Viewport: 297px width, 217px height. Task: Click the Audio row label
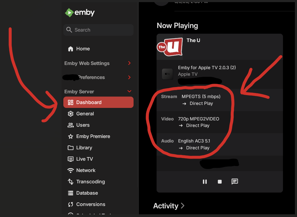pyautogui.click(x=167, y=141)
